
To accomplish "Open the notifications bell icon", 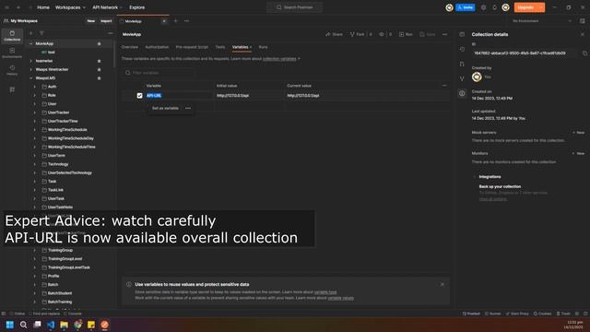I will pos(494,7).
